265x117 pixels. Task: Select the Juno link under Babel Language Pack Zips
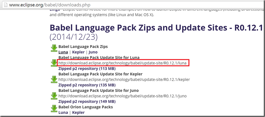93,52
